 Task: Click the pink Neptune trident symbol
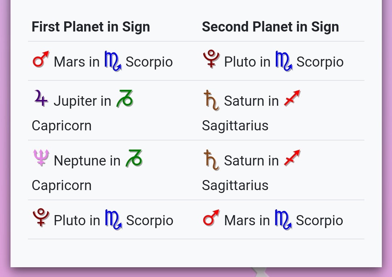41,158
